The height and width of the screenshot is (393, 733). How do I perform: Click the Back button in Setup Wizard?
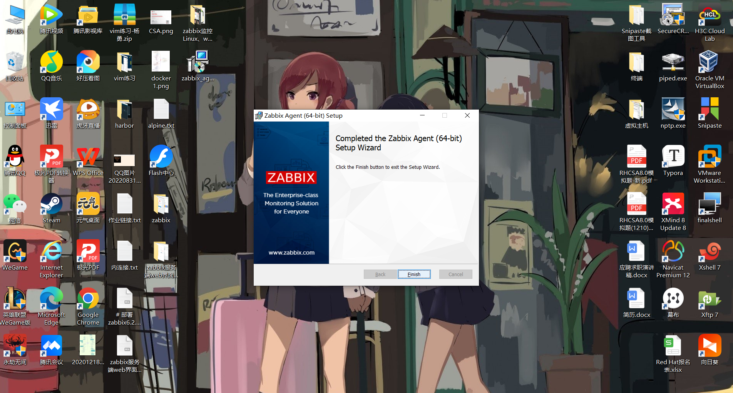tap(380, 274)
